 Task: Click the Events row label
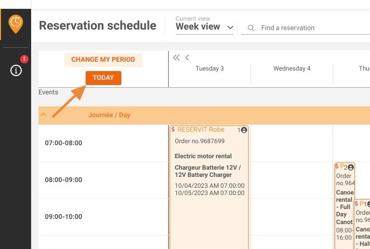(x=48, y=92)
